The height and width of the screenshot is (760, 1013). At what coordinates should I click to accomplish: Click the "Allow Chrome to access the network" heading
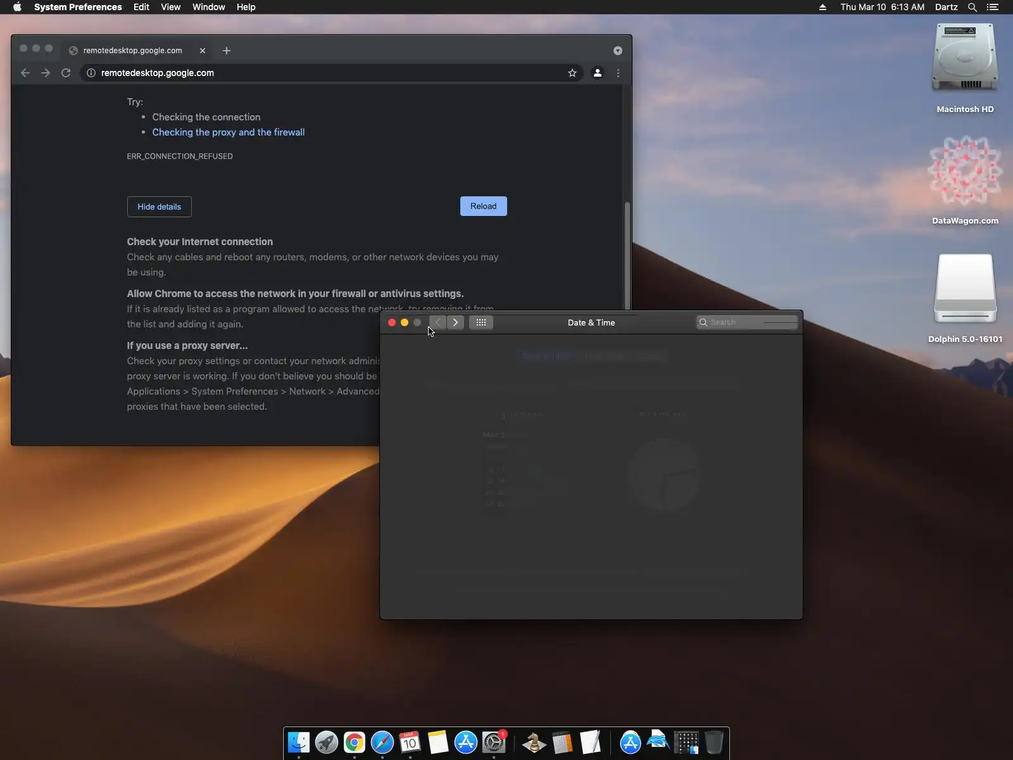[x=295, y=294]
